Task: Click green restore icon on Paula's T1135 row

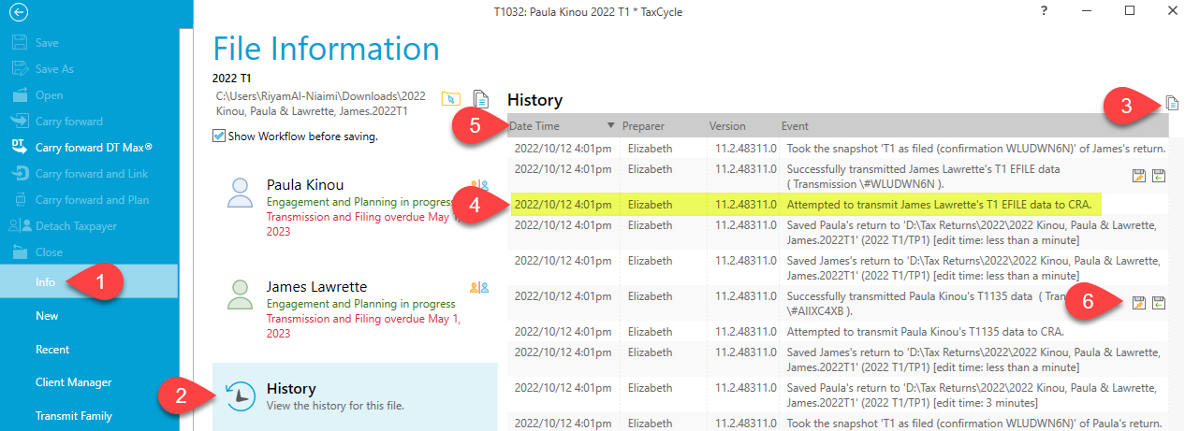Action: click(1159, 302)
